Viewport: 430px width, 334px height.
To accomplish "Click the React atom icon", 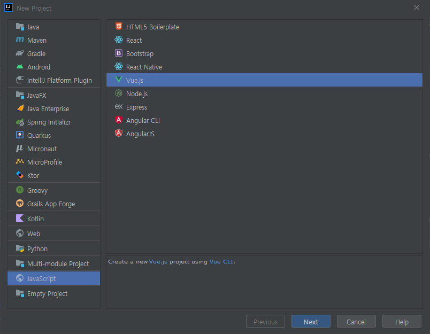I will tap(119, 40).
